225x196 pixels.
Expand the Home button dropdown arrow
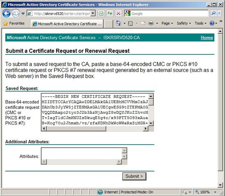click(x=124, y=23)
